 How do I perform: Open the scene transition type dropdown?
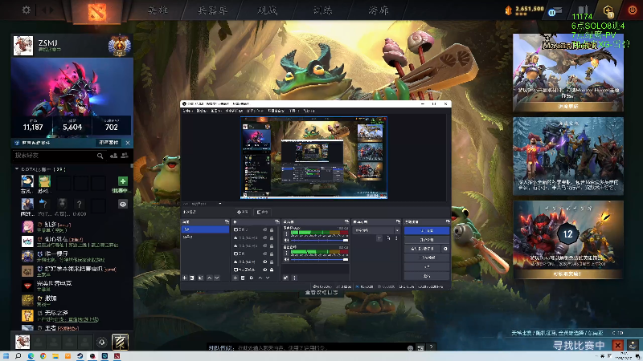click(376, 230)
